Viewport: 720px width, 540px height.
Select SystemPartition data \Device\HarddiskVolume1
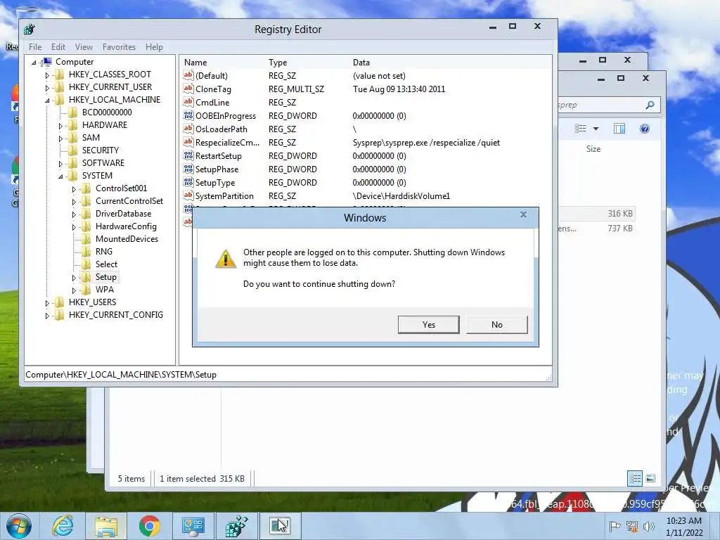tap(401, 196)
